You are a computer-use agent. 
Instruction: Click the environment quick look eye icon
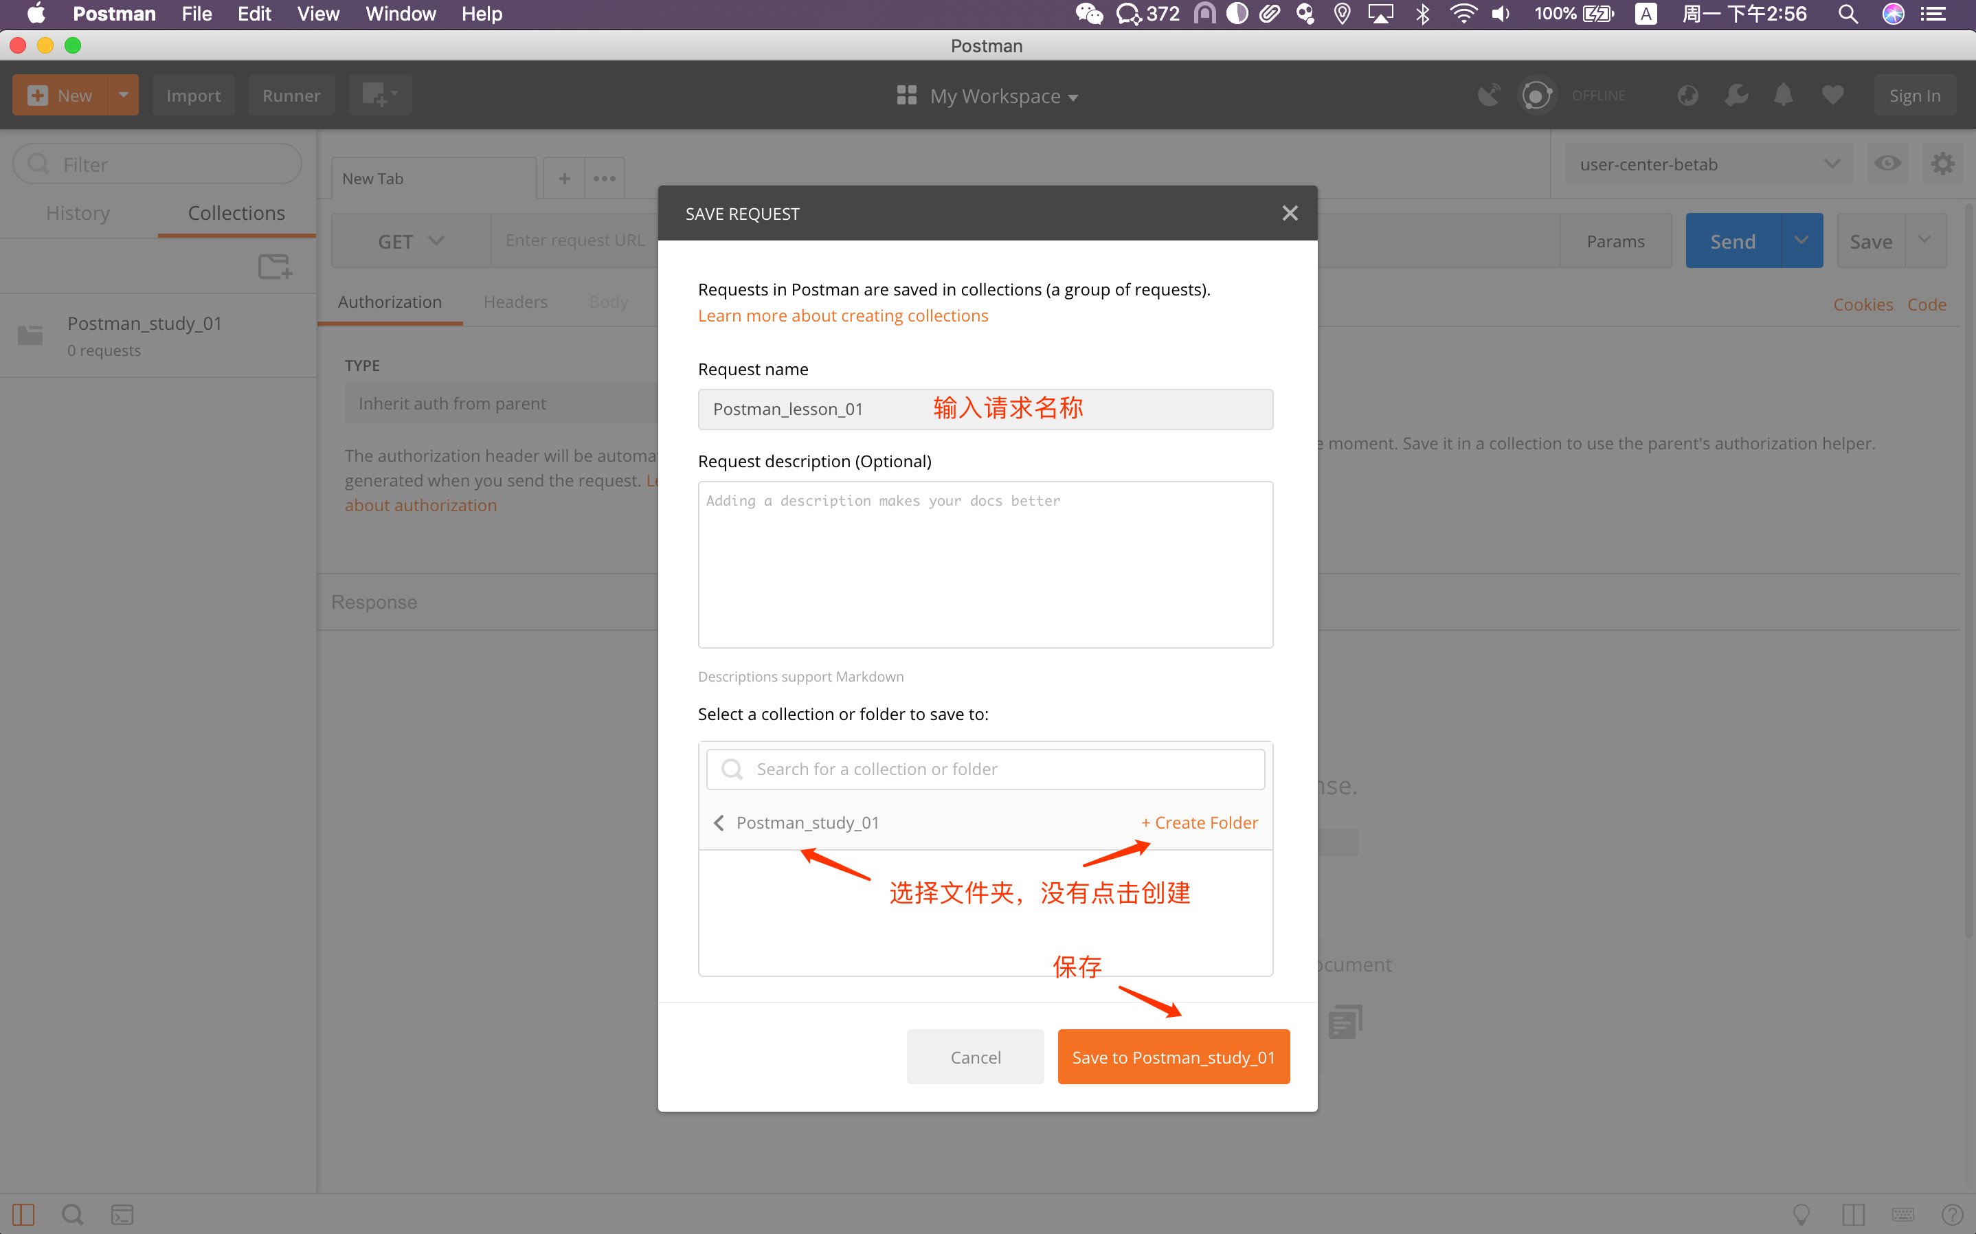pos(1887,164)
